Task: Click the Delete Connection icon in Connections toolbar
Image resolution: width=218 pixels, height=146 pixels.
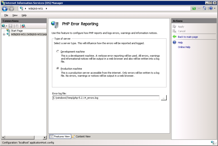Action: click(23, 26)
